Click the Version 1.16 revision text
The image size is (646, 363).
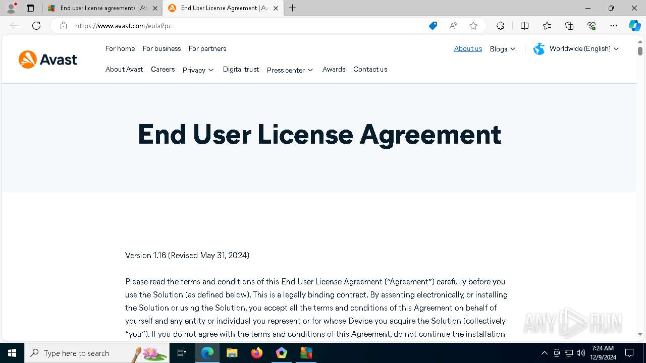point(187,255)
